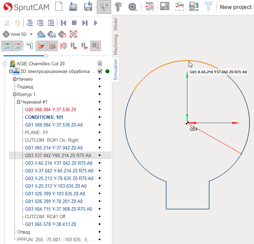Click the pause on M1 stop icon

74,46
